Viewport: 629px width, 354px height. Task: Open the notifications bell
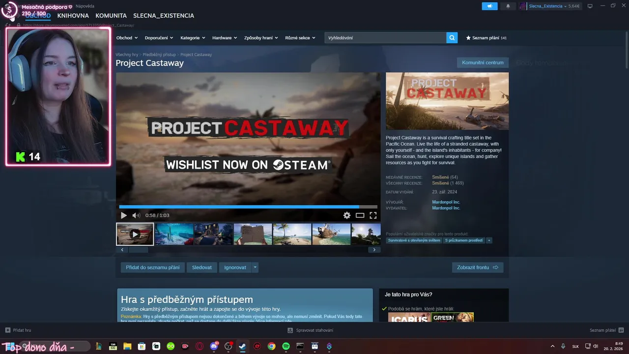(x=508, y=6)
